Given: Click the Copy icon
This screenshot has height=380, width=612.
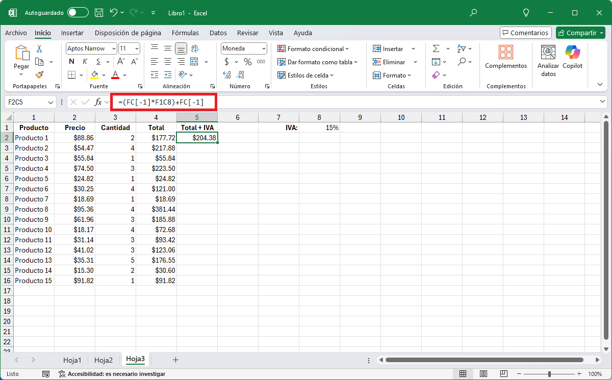Looking at the screenshot, I should click(x=39, y=62).
